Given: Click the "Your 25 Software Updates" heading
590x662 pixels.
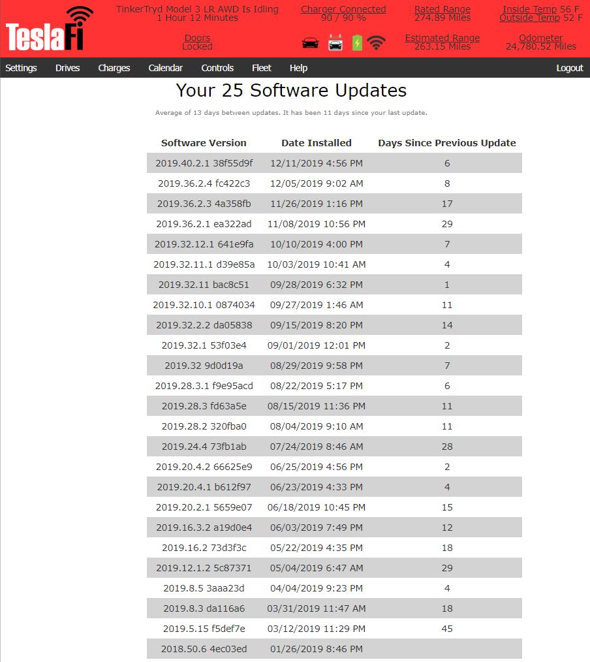Looking at the screenshot, I should coord(291,90).
